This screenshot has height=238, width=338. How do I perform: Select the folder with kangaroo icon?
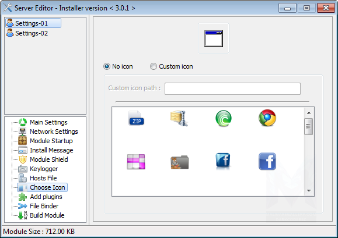pyautogui.click(x=180, y=162)
